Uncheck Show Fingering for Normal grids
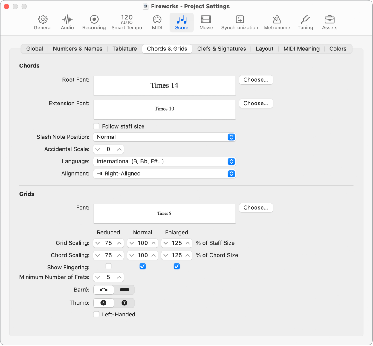 click(143, 266)
